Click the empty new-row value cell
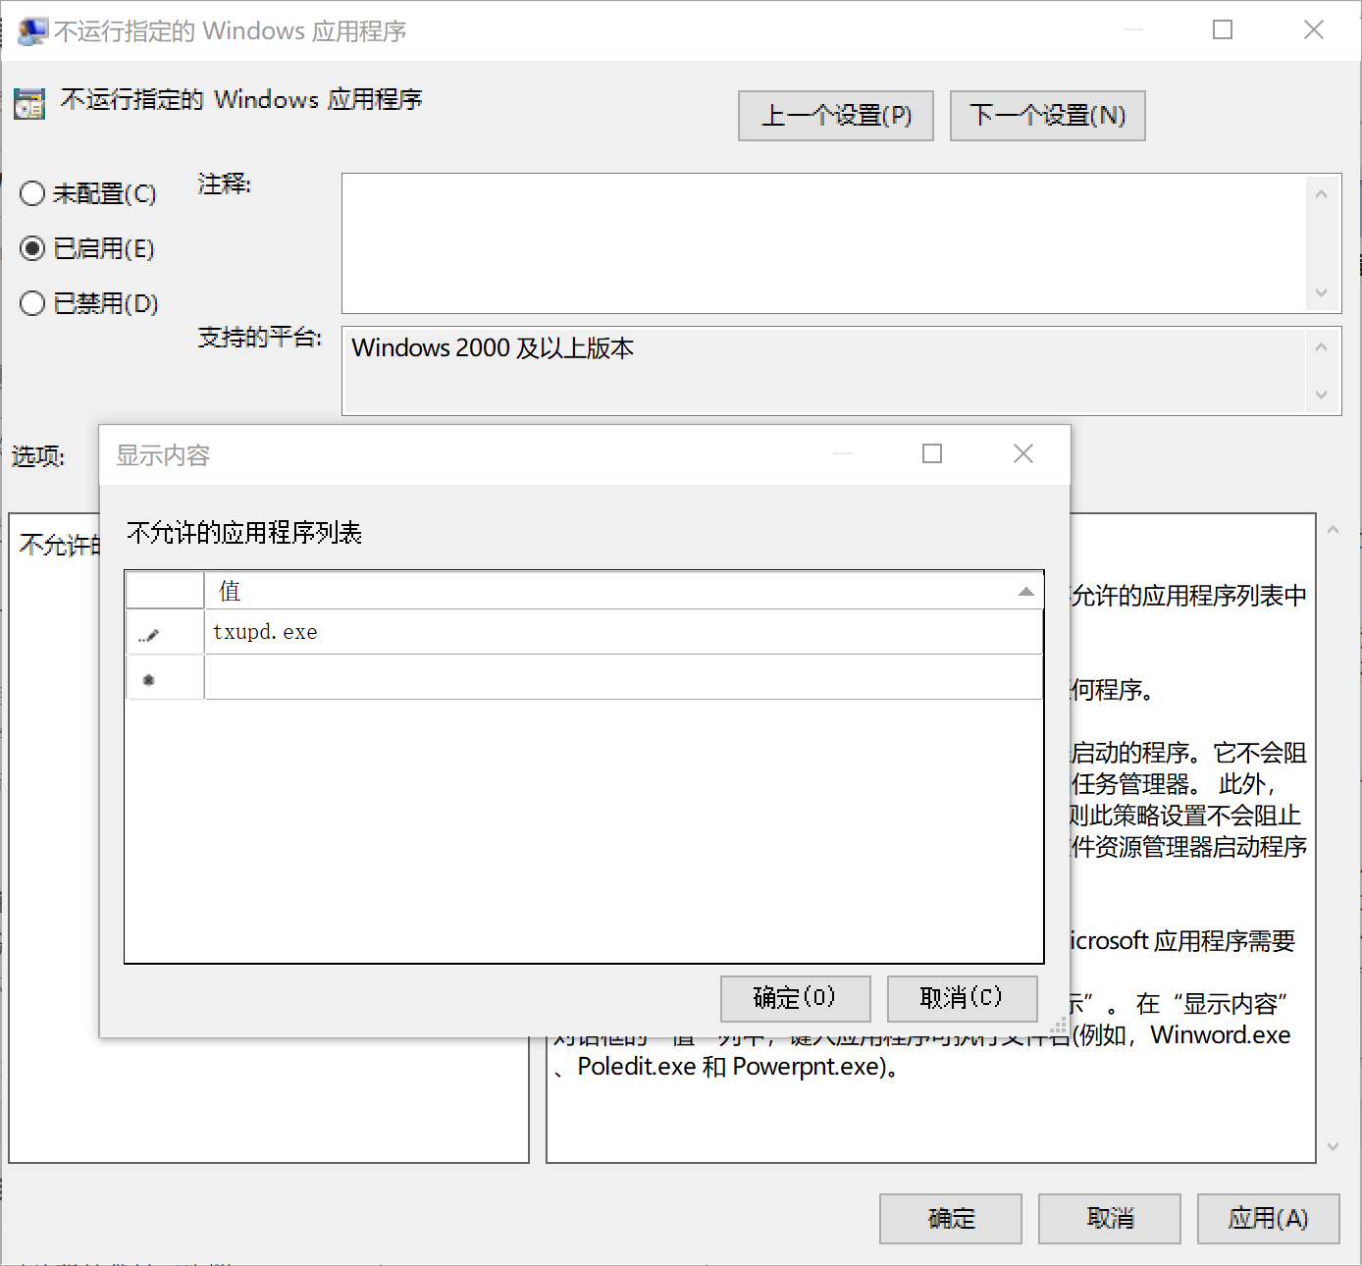The height and width of the screenshot is (1266, 1362). tap(623, 677)
